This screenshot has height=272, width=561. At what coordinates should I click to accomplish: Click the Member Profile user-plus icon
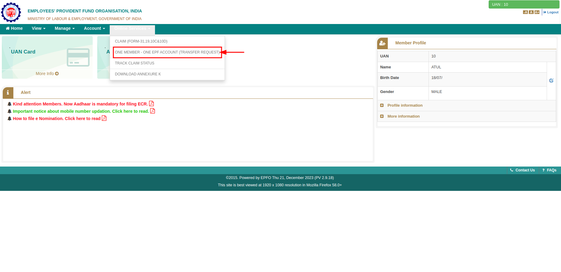tap(382, 43)
